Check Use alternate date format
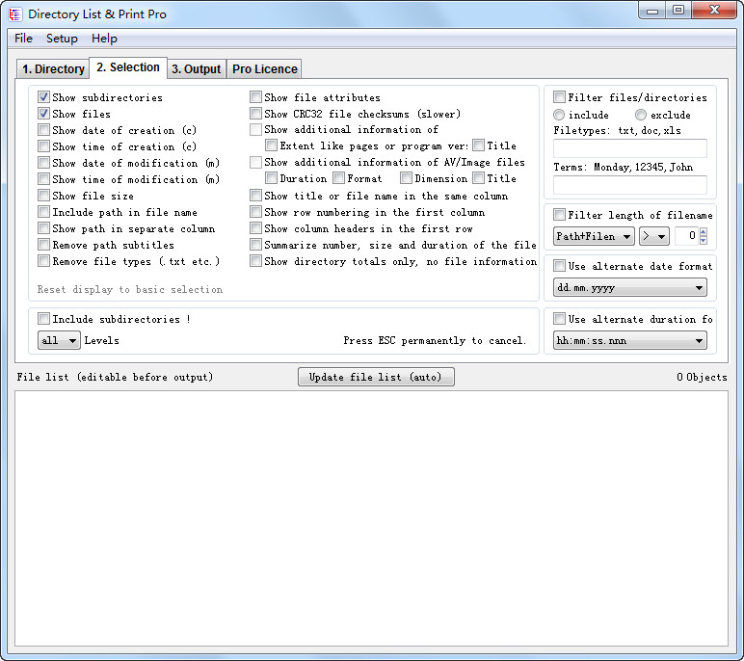 (x=559, y=266)
